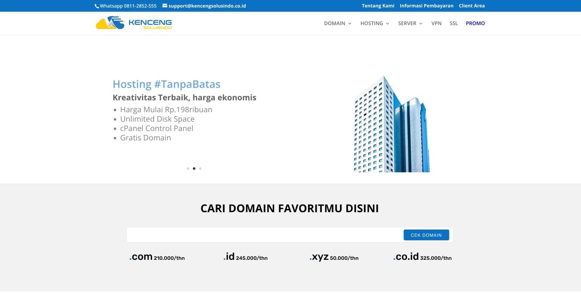Open Whatsapp 0811-2852-555 contact link
Screen dimensions: 581x297
coord(128,6)
